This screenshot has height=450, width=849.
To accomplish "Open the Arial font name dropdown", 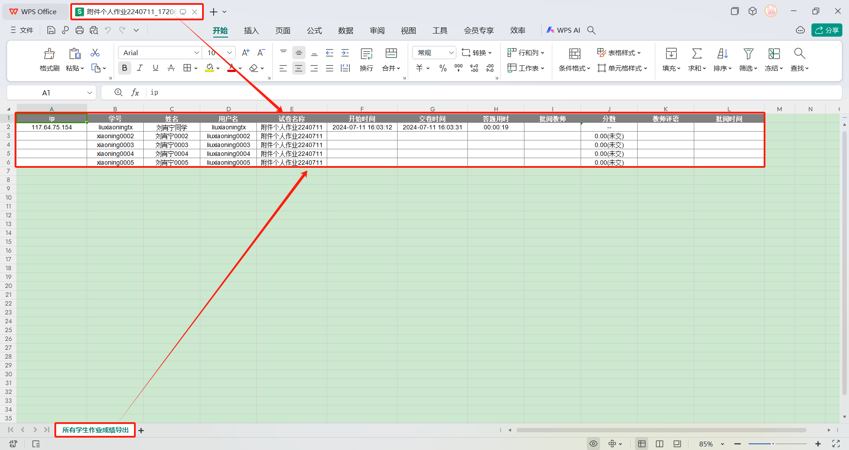I will coord(196,53).
